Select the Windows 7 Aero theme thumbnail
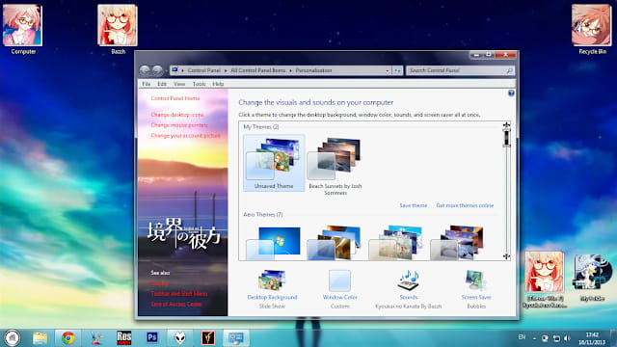The width and height of the screenshot is (617, 347). click(274, 243)
